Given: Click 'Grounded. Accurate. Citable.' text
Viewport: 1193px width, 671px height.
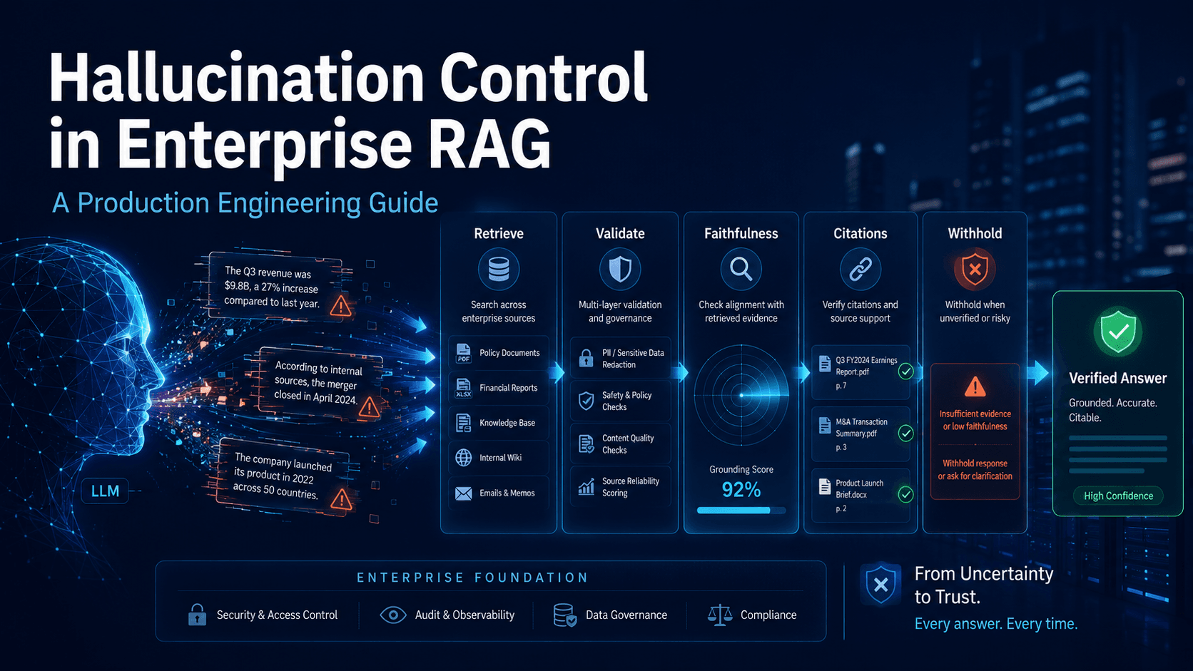Looking at the screenshot, I should (x=1112, y=410).
